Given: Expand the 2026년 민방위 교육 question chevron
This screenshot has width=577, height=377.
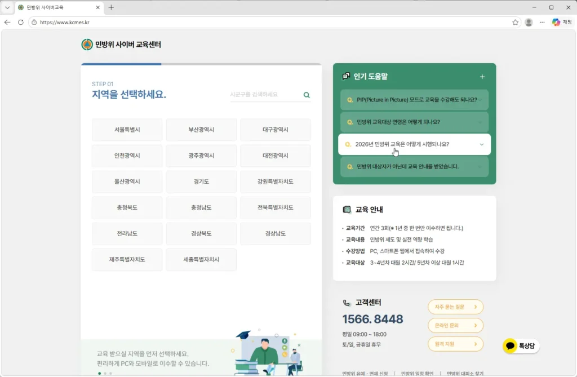Looking at the screenshot, I should [482, 144].
